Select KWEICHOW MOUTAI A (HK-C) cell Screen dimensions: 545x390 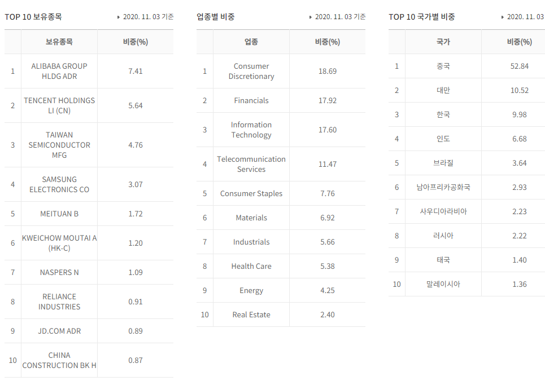tap(59, 243)
